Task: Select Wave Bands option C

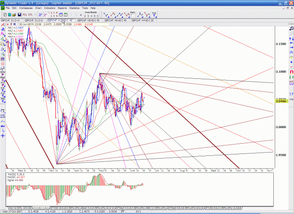Action: (98, 16)
